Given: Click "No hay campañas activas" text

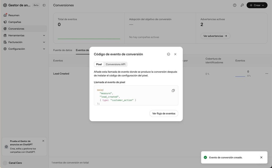Looking at the screenshot, I should click(144, 37).
